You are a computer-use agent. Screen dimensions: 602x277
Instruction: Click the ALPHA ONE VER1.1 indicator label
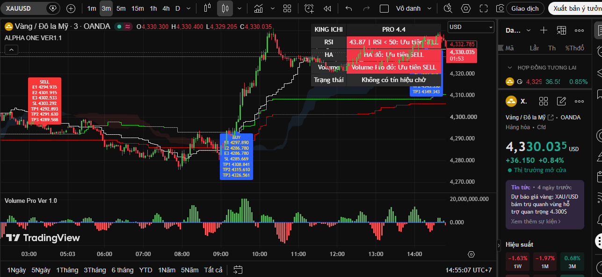(33, 38)
